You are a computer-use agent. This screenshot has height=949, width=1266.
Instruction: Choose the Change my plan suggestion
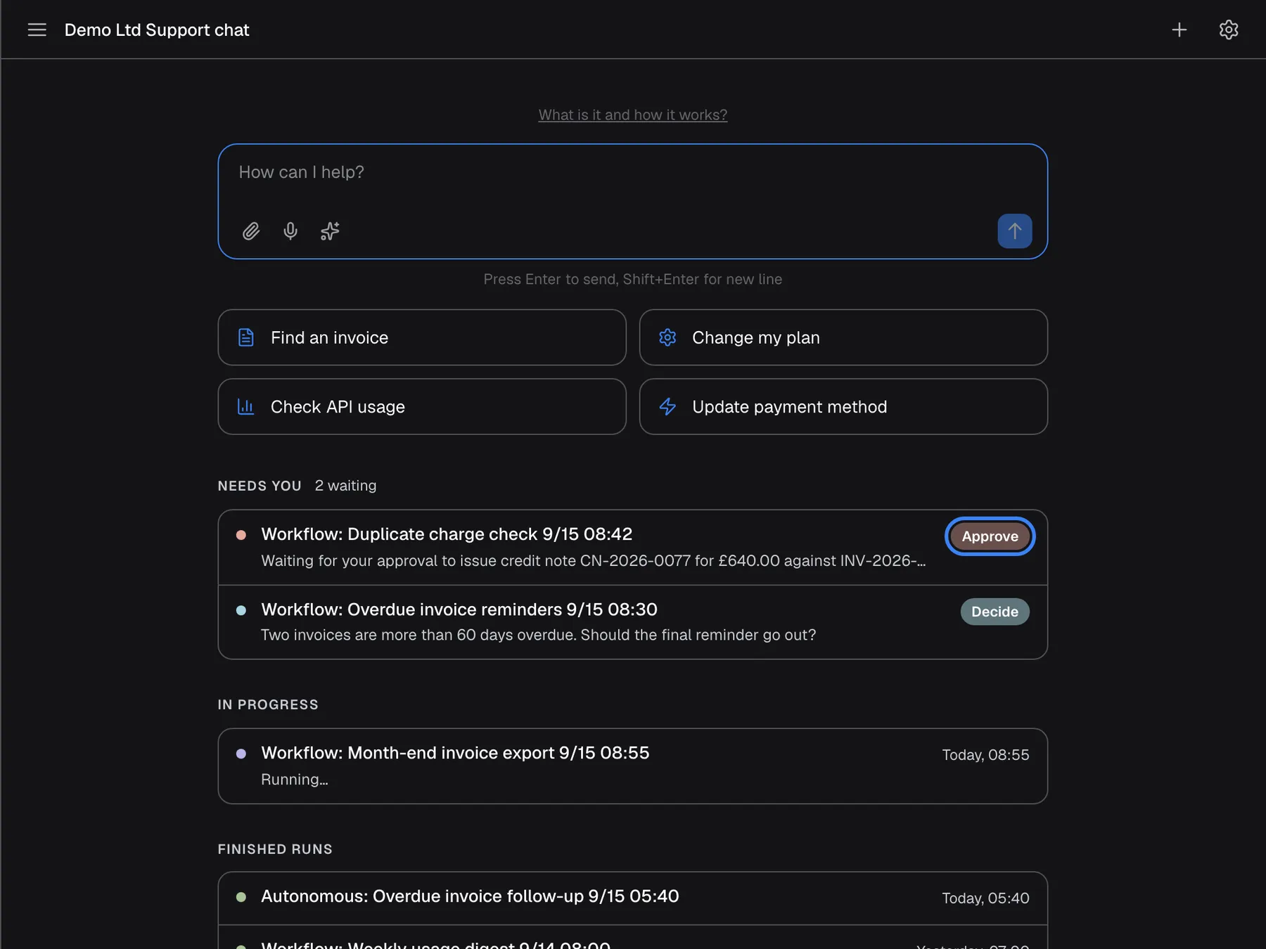click(843, 337)
